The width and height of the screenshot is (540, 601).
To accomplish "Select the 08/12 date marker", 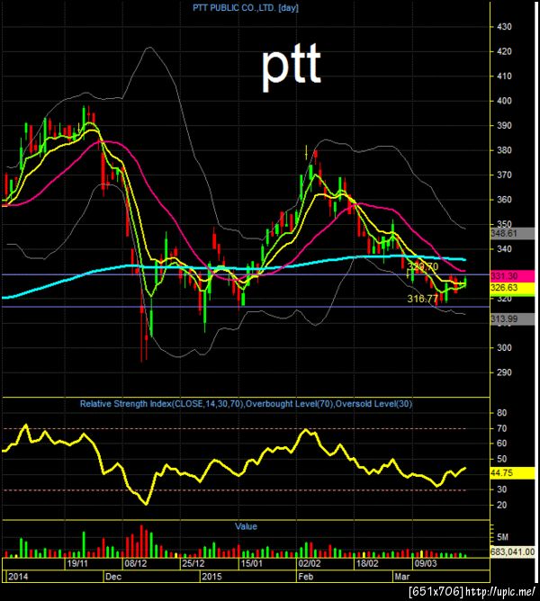I will tap(136, 563).
